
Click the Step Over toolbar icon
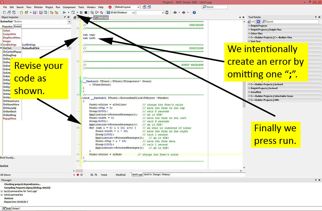click(97, 13)
